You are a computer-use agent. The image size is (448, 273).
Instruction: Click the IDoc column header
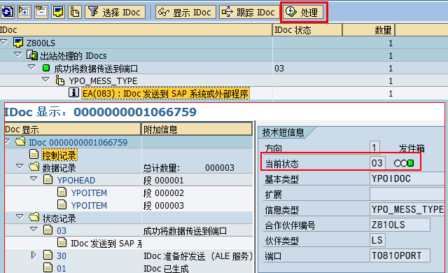point(136,29)
